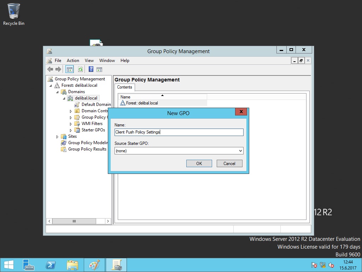Open the Help toolbar icon

click(91, 69)
